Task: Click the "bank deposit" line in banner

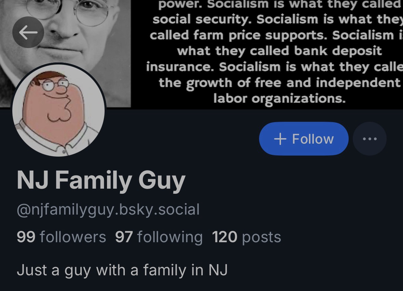Action: point(279,51)
